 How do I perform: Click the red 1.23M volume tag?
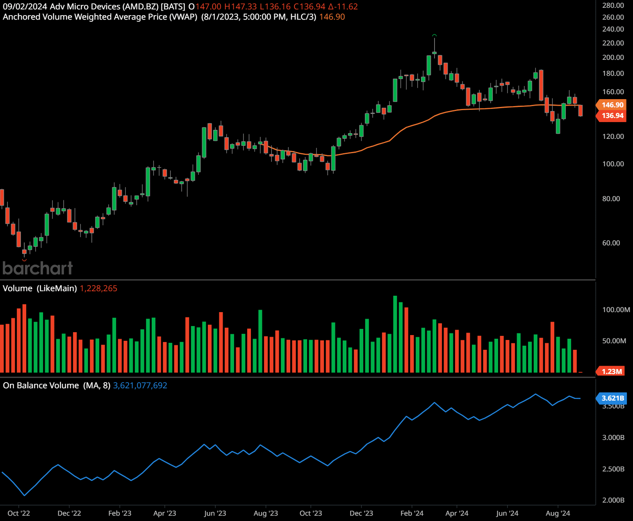click(610, 371)
